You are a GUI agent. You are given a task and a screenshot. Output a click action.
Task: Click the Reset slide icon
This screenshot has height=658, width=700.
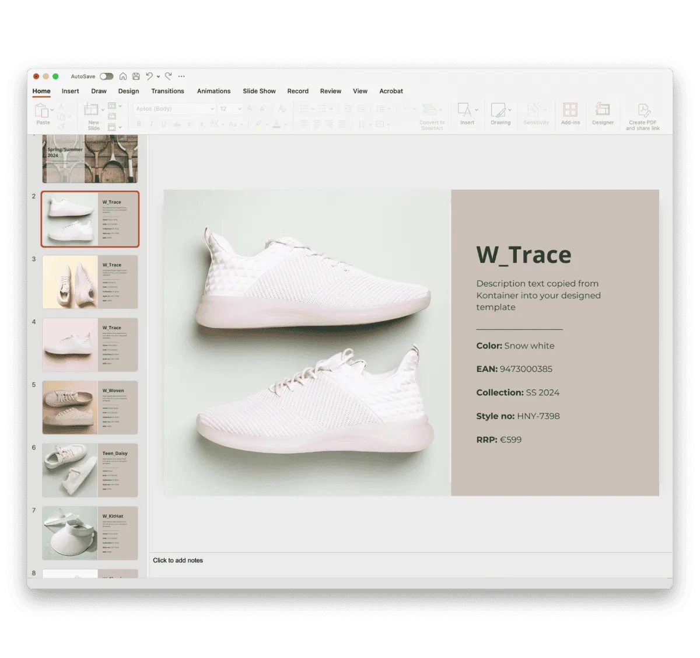pos(112,116)
